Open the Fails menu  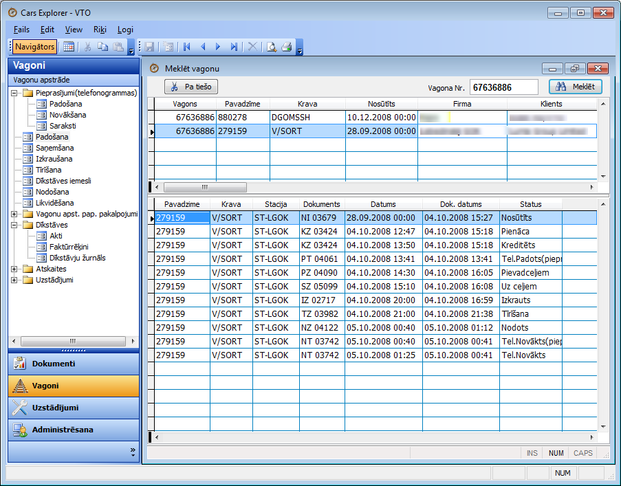21,30
